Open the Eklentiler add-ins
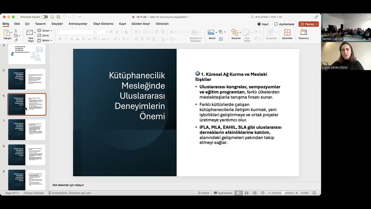371x209 pixels. (x=287, y=34)
